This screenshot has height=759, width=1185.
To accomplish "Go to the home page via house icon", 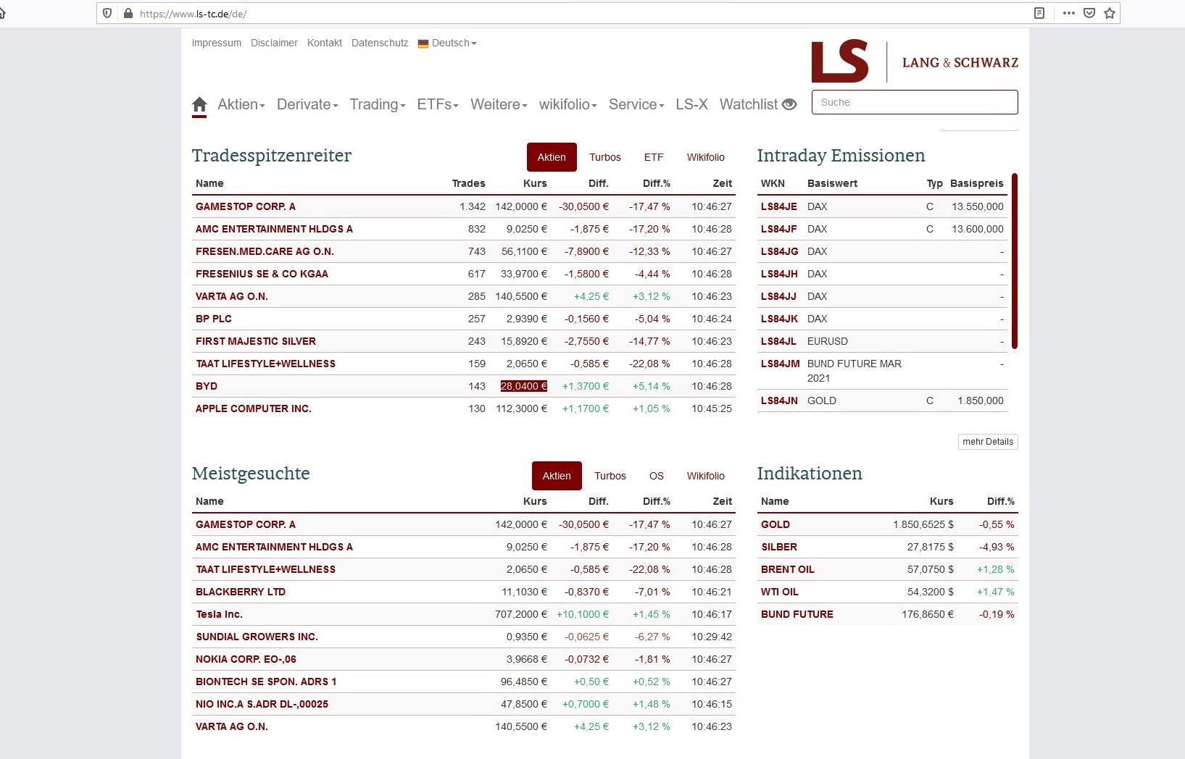I will [x=199, y=105].
